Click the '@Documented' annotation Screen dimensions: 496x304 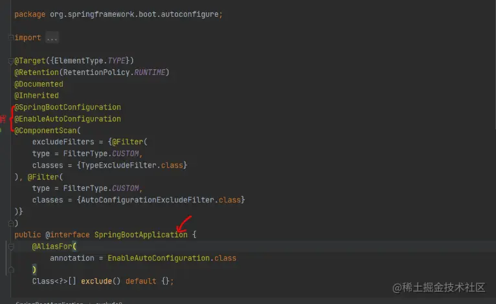(39, 84)
